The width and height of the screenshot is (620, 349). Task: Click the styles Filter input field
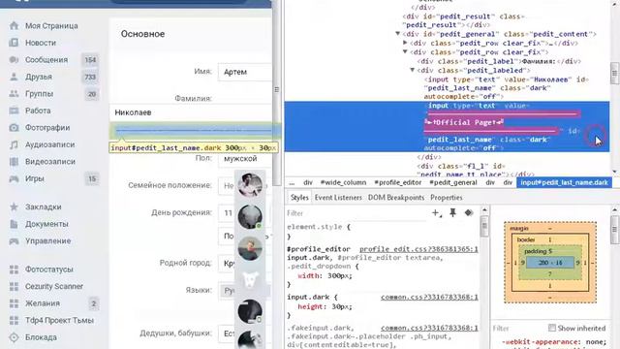(356, 213)
